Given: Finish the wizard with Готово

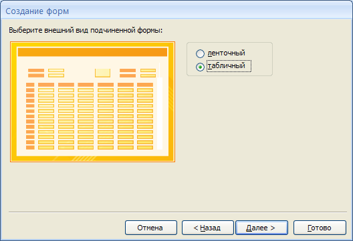Looking at the screenshot, I should pos(320,228).
